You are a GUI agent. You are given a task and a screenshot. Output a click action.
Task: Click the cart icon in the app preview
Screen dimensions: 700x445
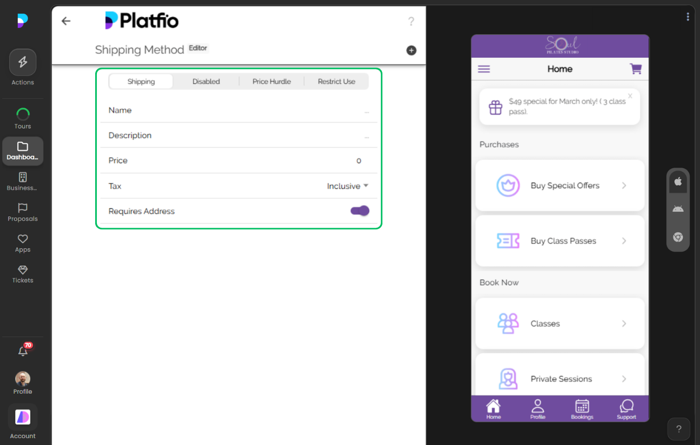(636, 68)
